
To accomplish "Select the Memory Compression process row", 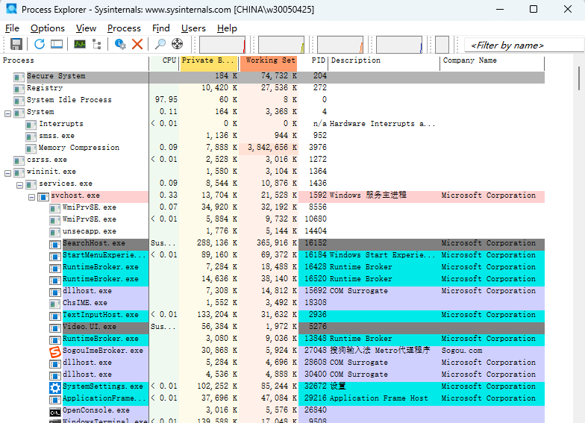I will (x=272, y=148).
